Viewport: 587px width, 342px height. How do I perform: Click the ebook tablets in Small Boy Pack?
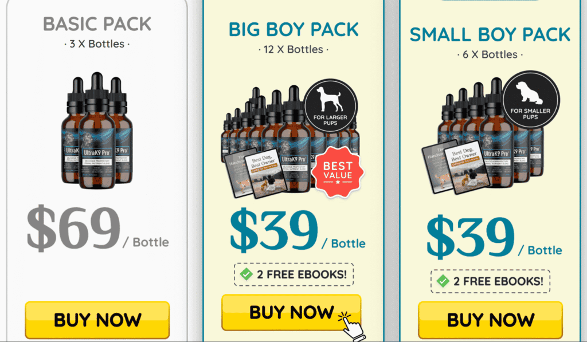click(x=455, y=167)
